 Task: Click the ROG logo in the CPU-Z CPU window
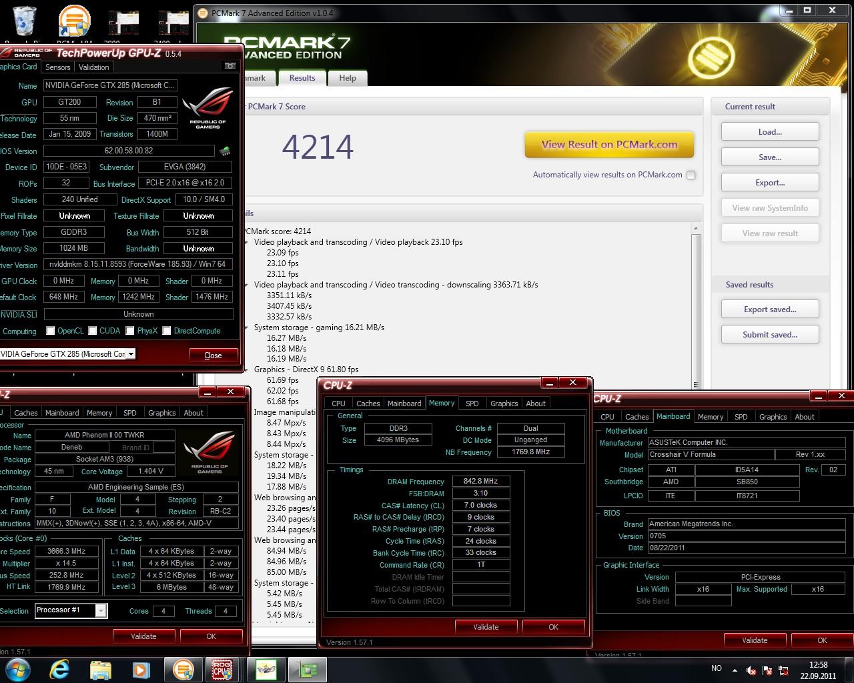pos(209,452)
